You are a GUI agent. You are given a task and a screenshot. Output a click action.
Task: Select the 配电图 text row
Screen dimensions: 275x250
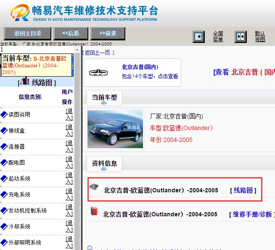(17, 162)
